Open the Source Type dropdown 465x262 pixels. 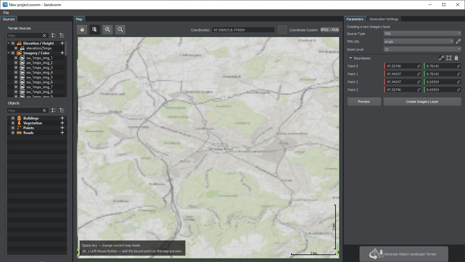[422, 34]
